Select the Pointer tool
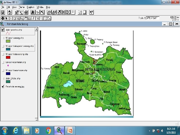180x135 pixels. click(6, 18)
